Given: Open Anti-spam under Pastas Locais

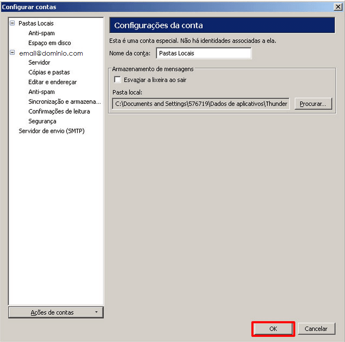Looking at the screenshot, I should (x=42, y=33).
